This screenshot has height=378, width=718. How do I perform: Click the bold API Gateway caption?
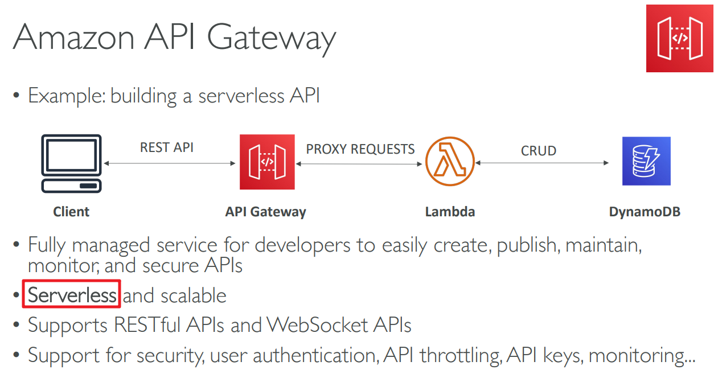tap(265, 212)
